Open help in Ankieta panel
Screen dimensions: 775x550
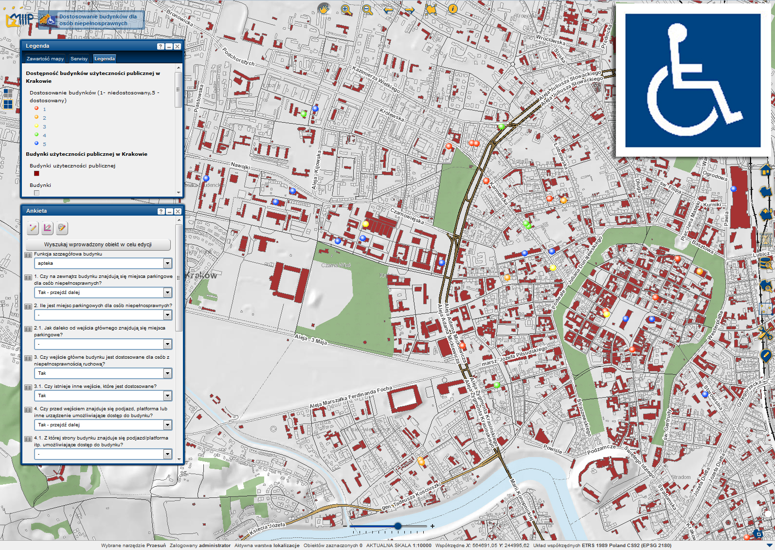[161, 211]
